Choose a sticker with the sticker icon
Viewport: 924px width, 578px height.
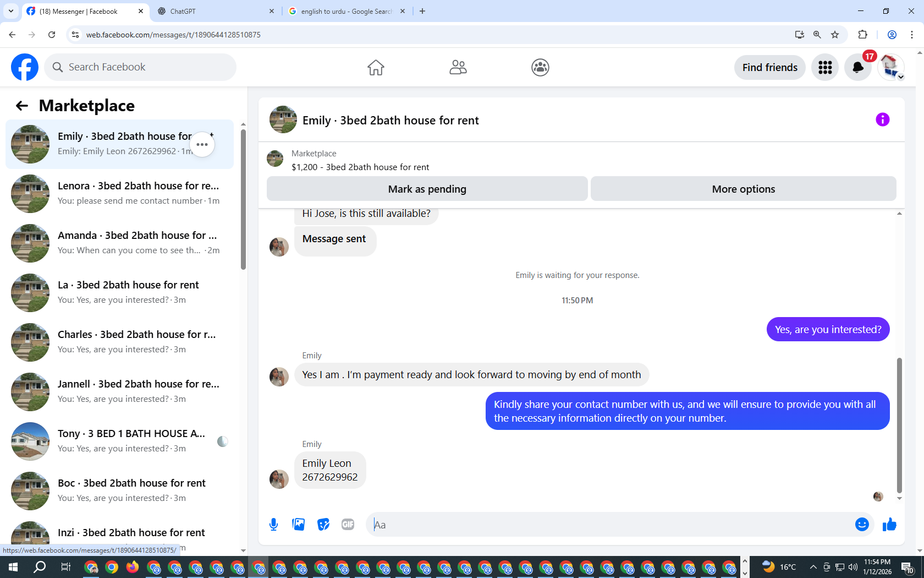click(323, 525)
